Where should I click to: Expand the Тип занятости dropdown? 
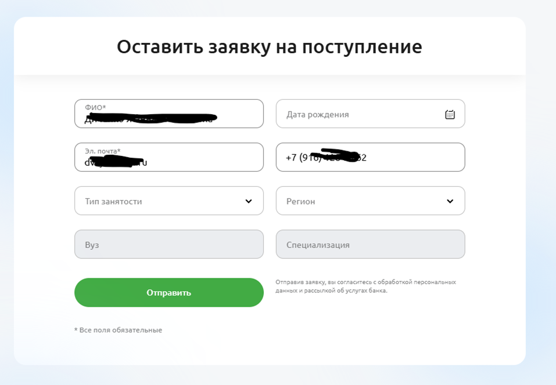pos(168,201)
